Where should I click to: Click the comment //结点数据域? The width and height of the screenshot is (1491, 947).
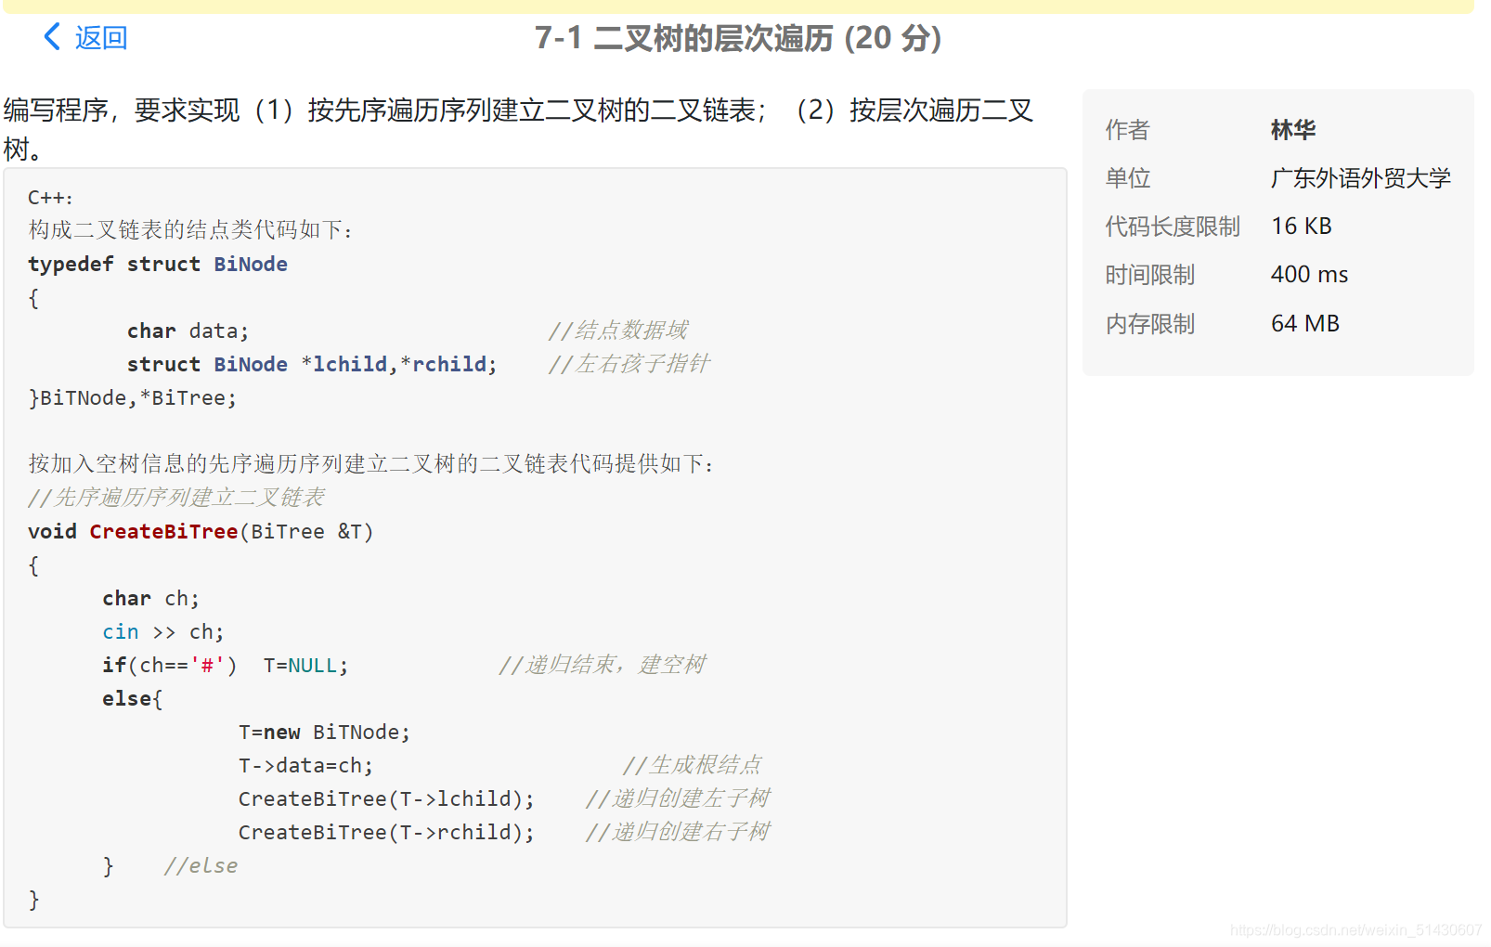click(x=617, y=331)
